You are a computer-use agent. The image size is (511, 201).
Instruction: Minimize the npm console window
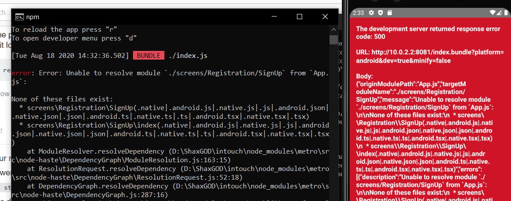pyautogui.click(x=274, y=17)
